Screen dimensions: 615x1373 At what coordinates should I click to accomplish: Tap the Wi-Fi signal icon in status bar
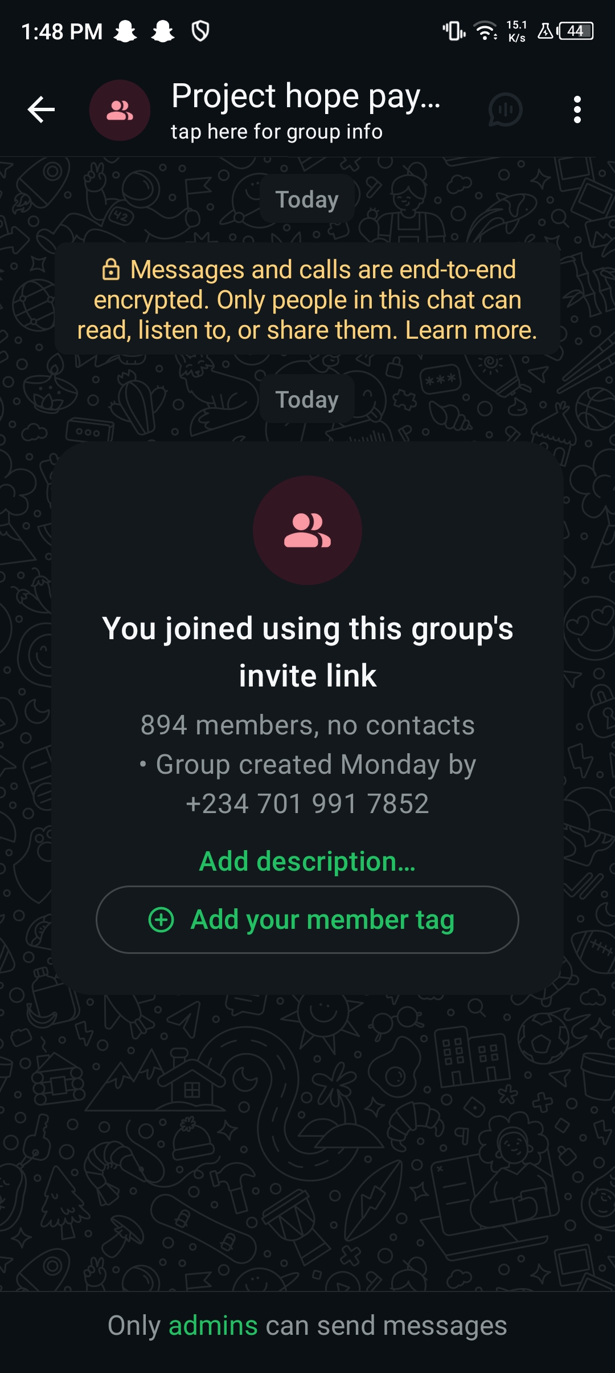[x=485, y=31]
